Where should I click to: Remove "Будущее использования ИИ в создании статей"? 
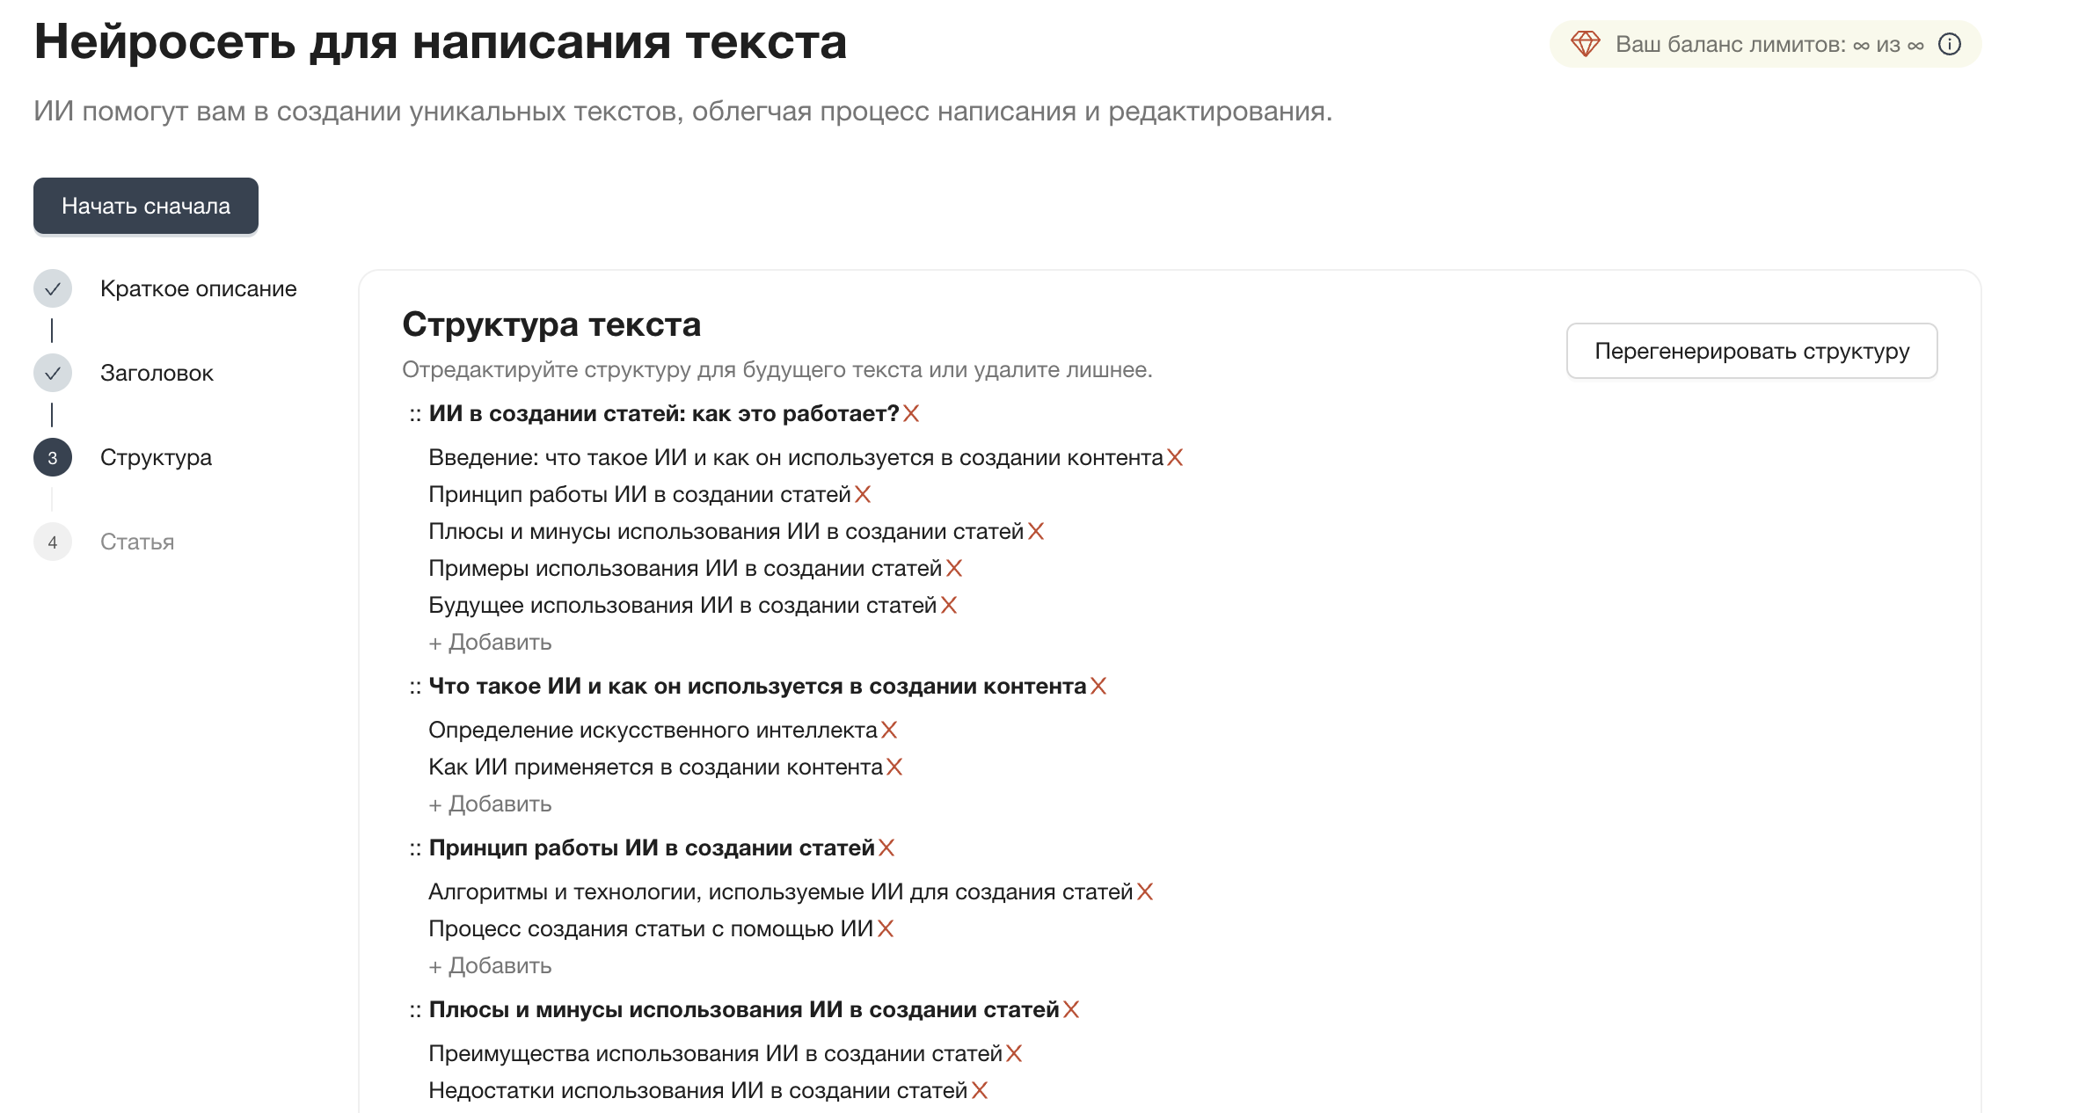coord(947,604)
